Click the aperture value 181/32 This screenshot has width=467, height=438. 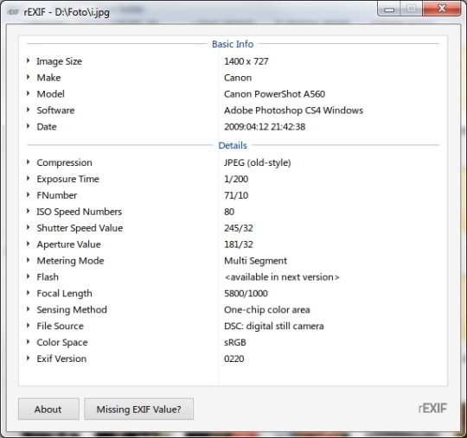coord(239,244)
